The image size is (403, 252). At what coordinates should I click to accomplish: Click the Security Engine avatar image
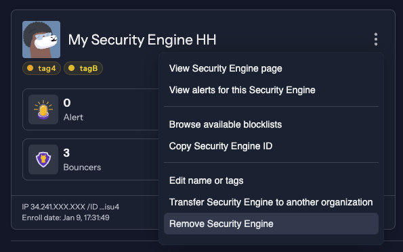coord(41,39)
